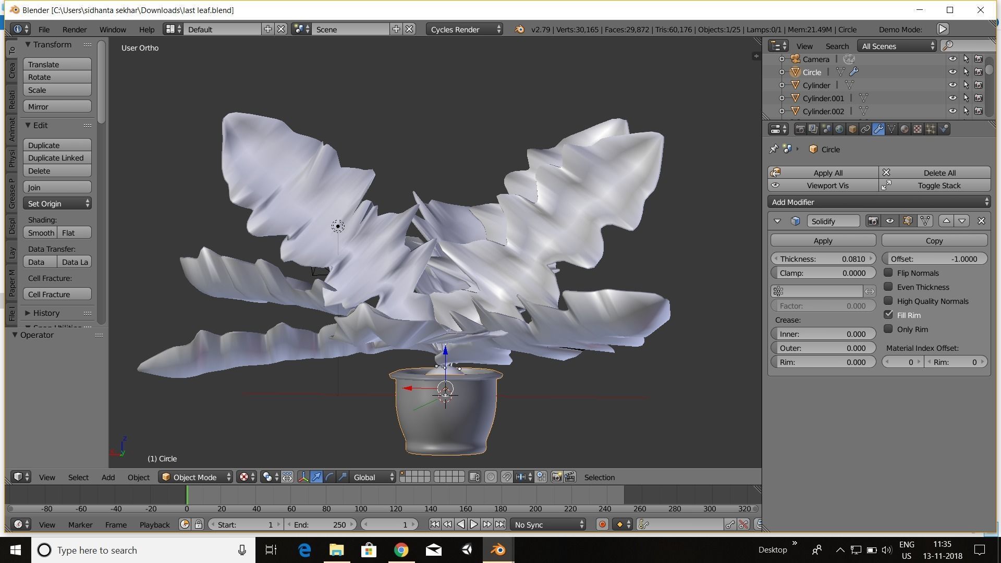This screenshot has width=1001, height=563.
Task: Open the Physics properties tab
Action: coord(944,129)
